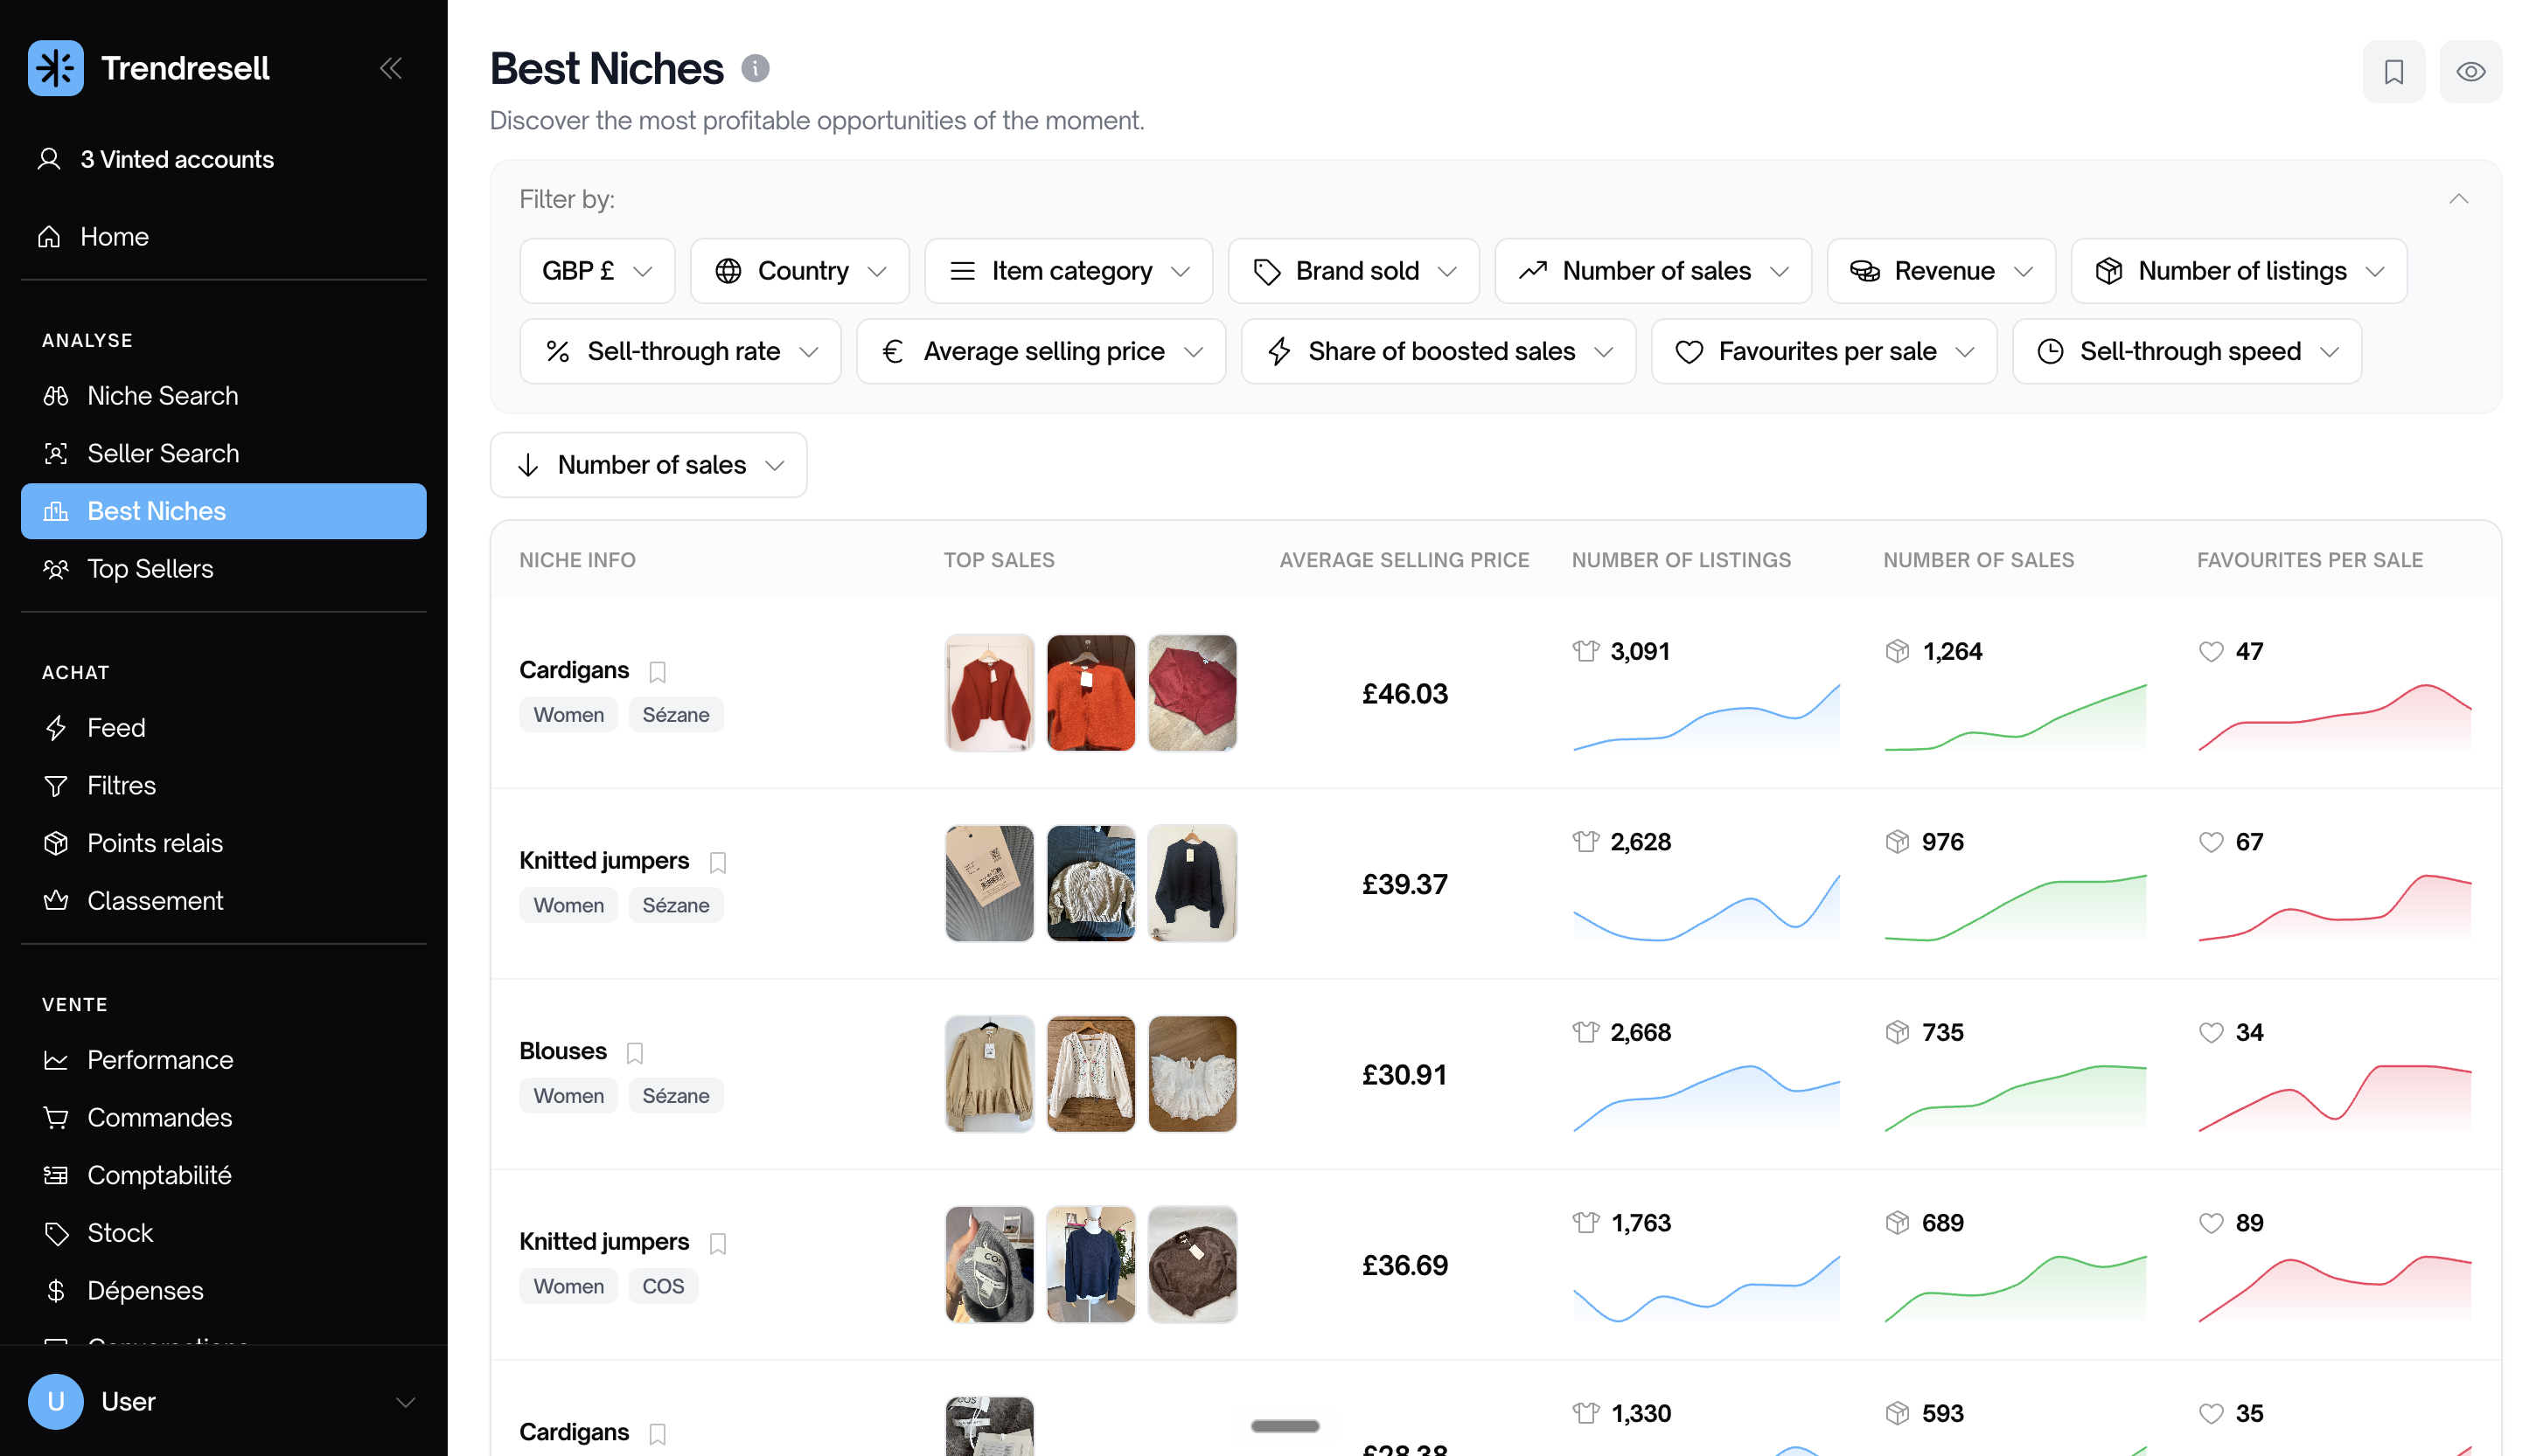Bookmark the COS Knitted jumpers niche
2543x1456 pixels.
(717, 1243)
